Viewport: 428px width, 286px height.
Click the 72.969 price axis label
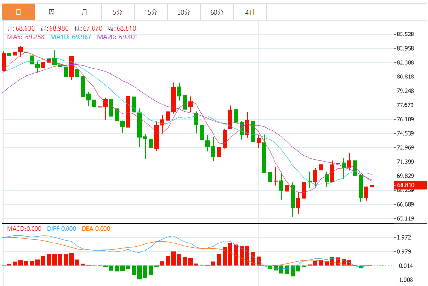tap(405, 148)
